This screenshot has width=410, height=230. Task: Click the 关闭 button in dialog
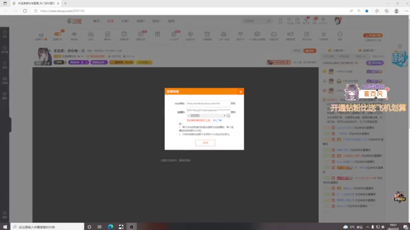click(206, 143)
